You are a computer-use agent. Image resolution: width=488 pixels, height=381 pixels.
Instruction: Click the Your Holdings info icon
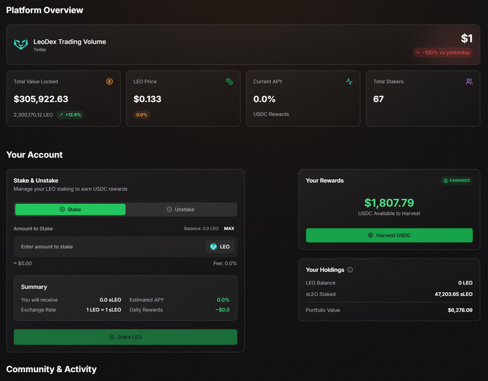[x=350, y=270]
